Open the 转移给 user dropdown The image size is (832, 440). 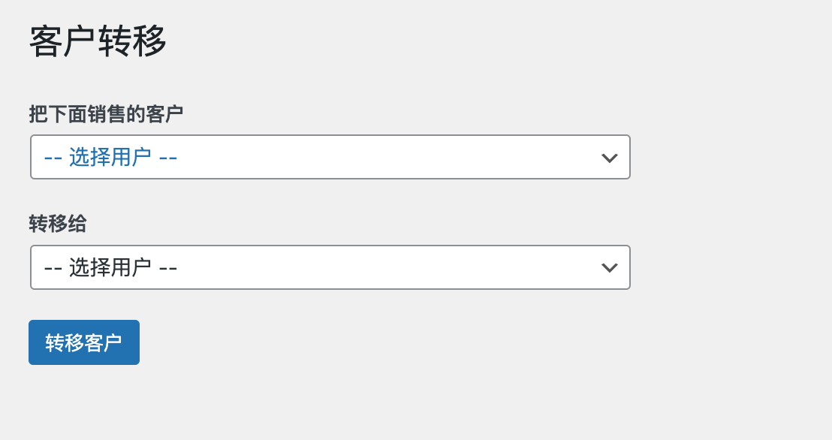click(330, 267)
